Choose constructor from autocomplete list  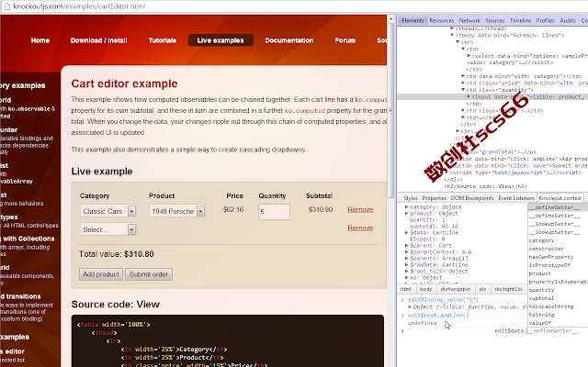[547, 249]
